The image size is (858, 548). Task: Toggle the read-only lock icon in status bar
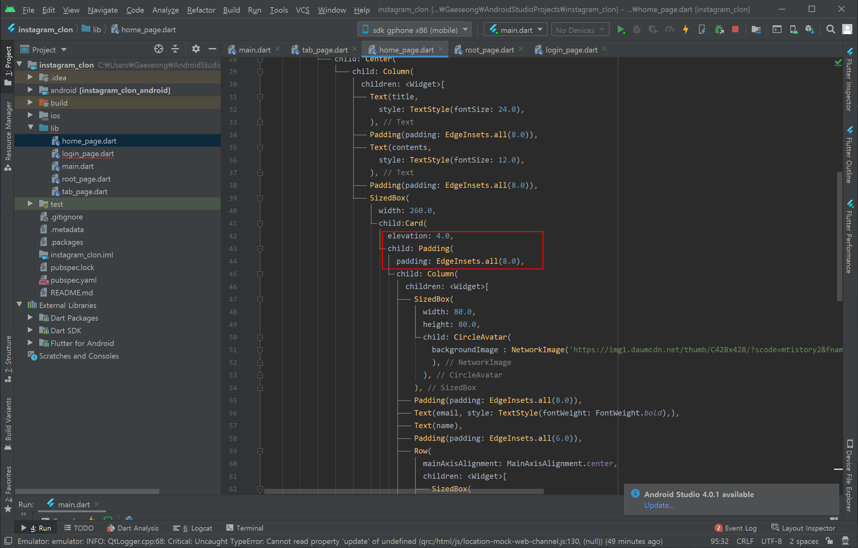click(830, 541)
